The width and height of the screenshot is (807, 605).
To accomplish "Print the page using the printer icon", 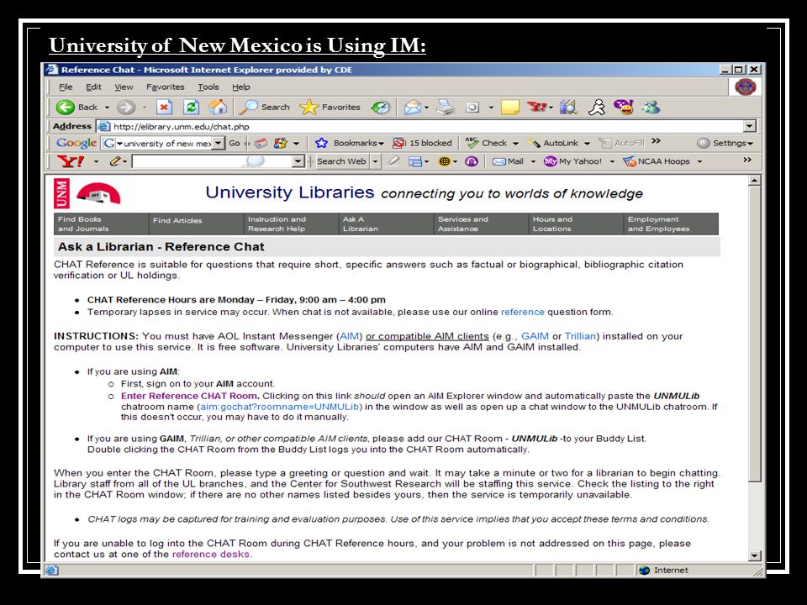I will click(446, 107).
